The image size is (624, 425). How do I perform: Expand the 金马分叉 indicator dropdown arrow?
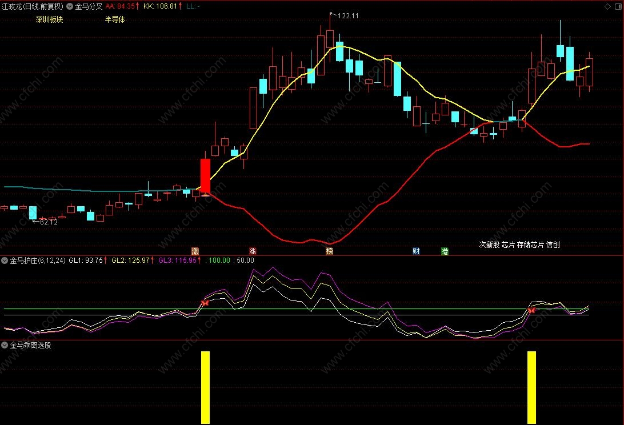[x=70, y=6]
